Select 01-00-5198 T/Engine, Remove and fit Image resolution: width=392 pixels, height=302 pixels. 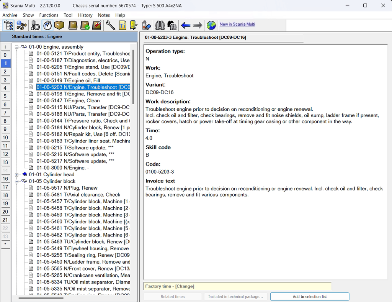(83, 94)
